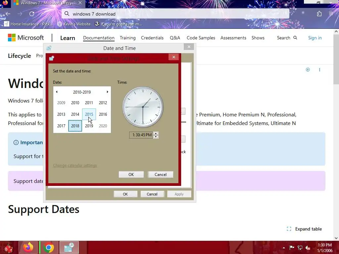Click the 2010-2019 calendar header
This screenshot has width=339, height=254.
pos(82,92)
